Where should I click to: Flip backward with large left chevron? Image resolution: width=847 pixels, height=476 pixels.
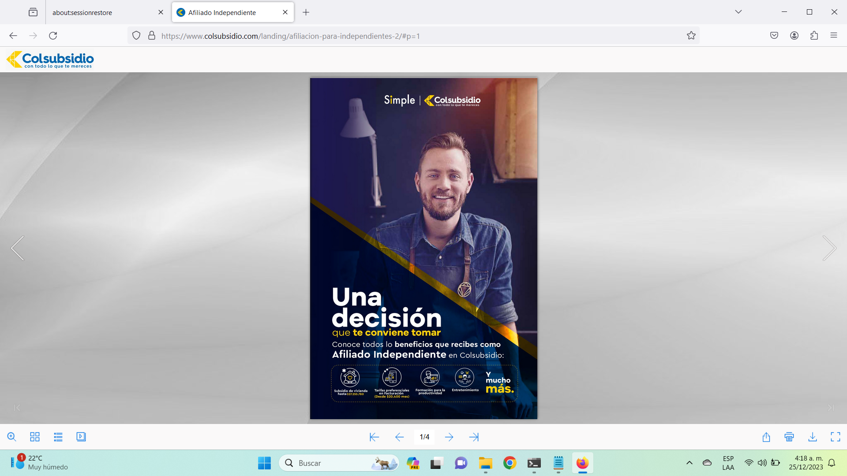point(18,248)
